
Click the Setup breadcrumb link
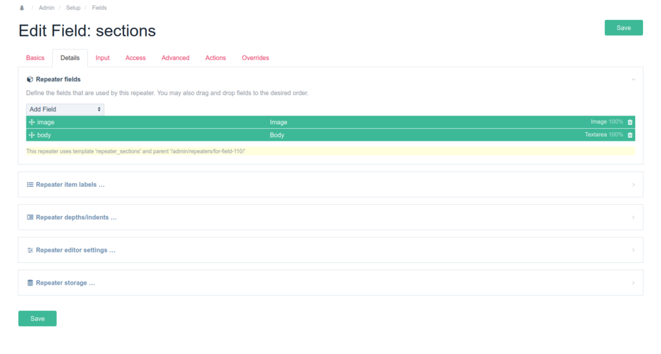point(73,8)
